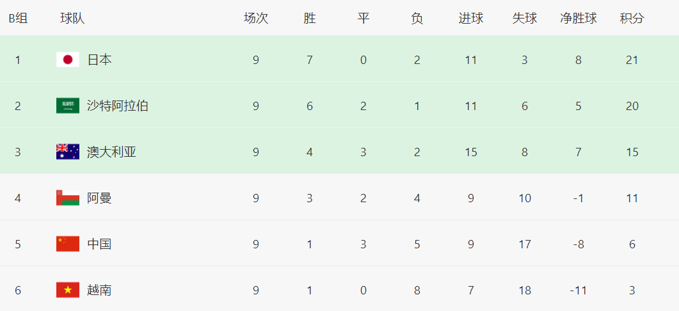The width and height of the screenshot is (679, 311).
Task: Click Japan's 21 points value
Action: [632, 60]
